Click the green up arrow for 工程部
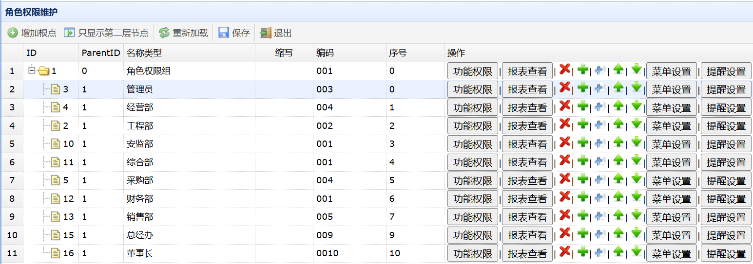This screenshot has width=753, height=264. point(618,124)
